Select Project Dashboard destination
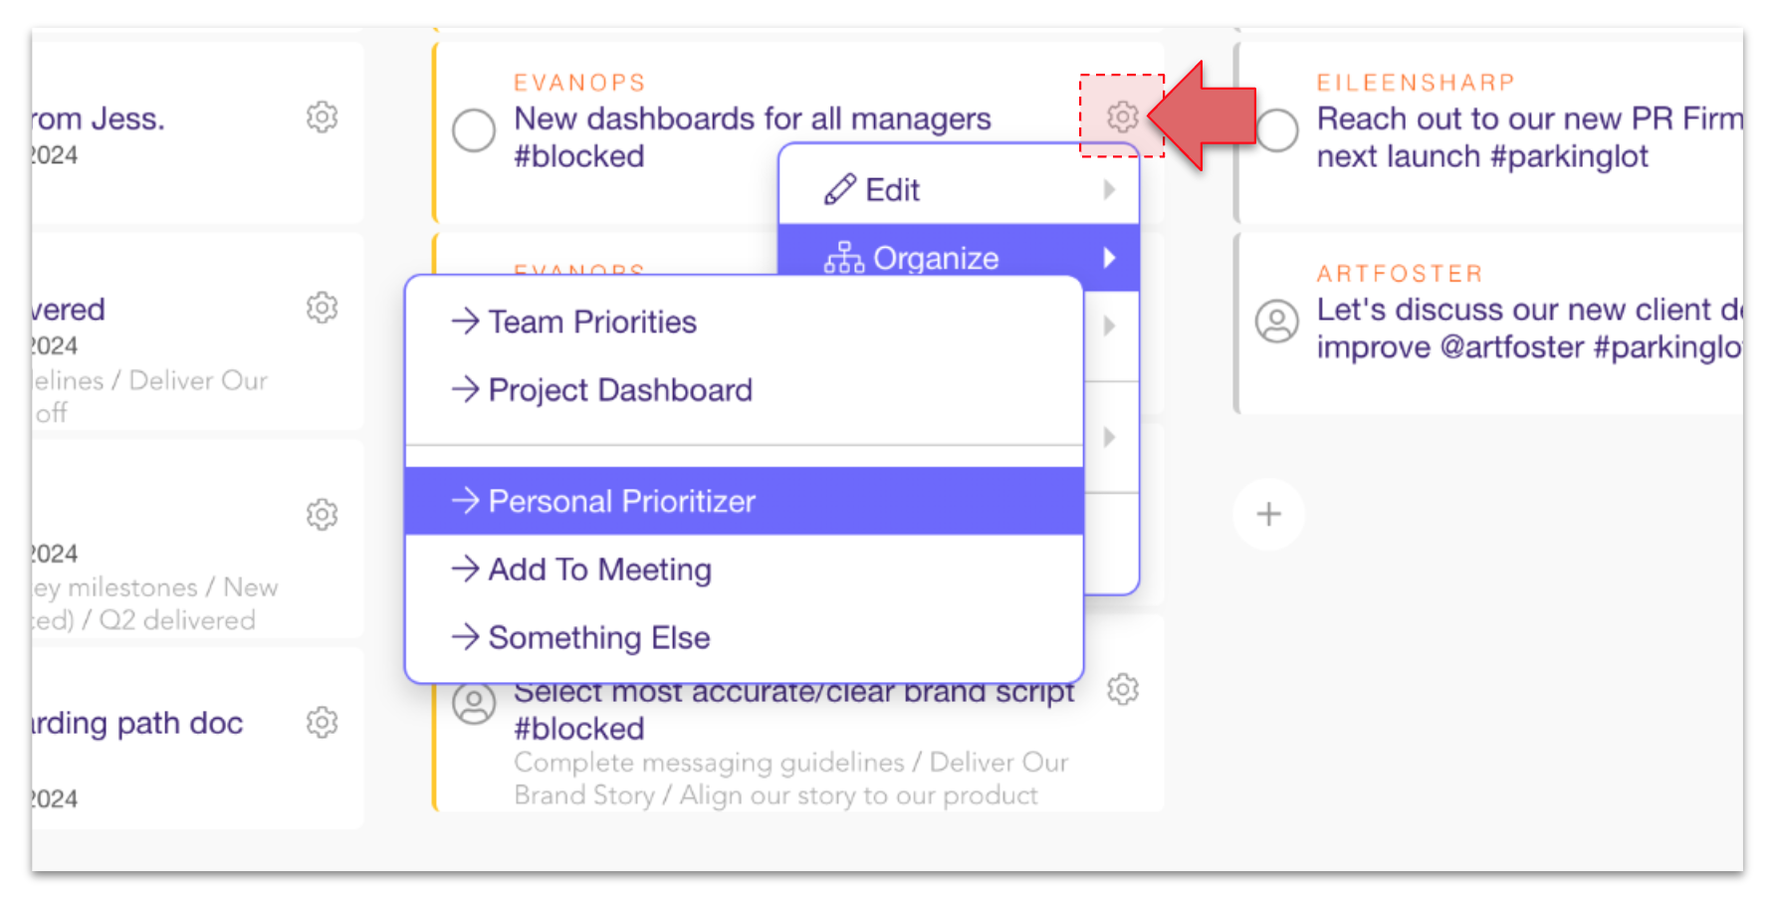The image size is (1772, 906). [619, 389]
